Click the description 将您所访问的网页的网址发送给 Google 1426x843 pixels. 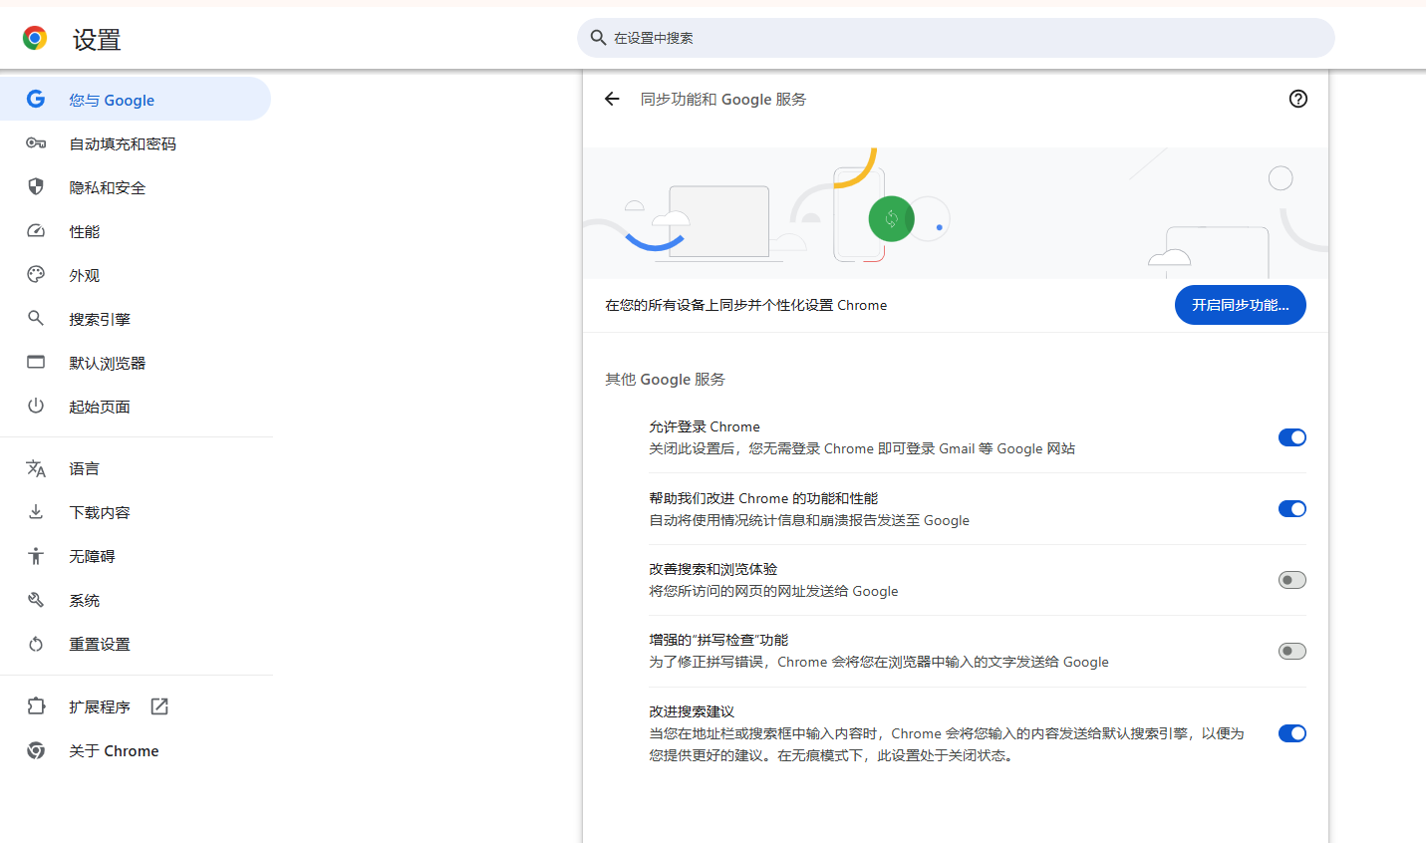(773, 591)
